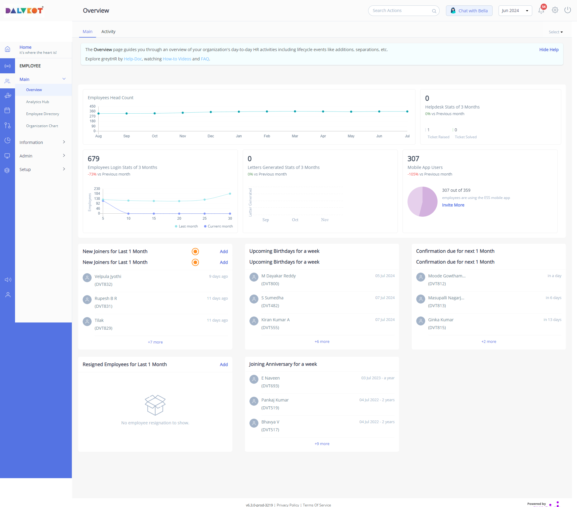
Task: Click the megaphone icon in left sidebar
Action: point(8,280)
